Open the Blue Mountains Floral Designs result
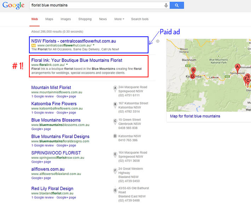 pos(60,137)
